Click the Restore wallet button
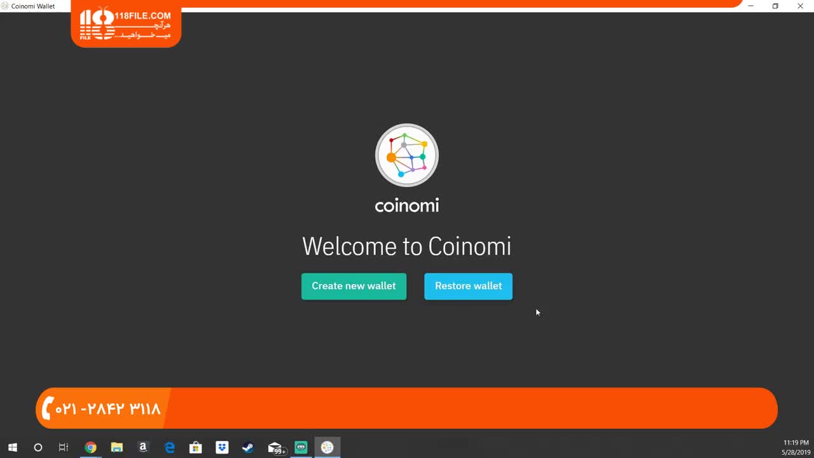Screen dimensions: 814x458 468,286
